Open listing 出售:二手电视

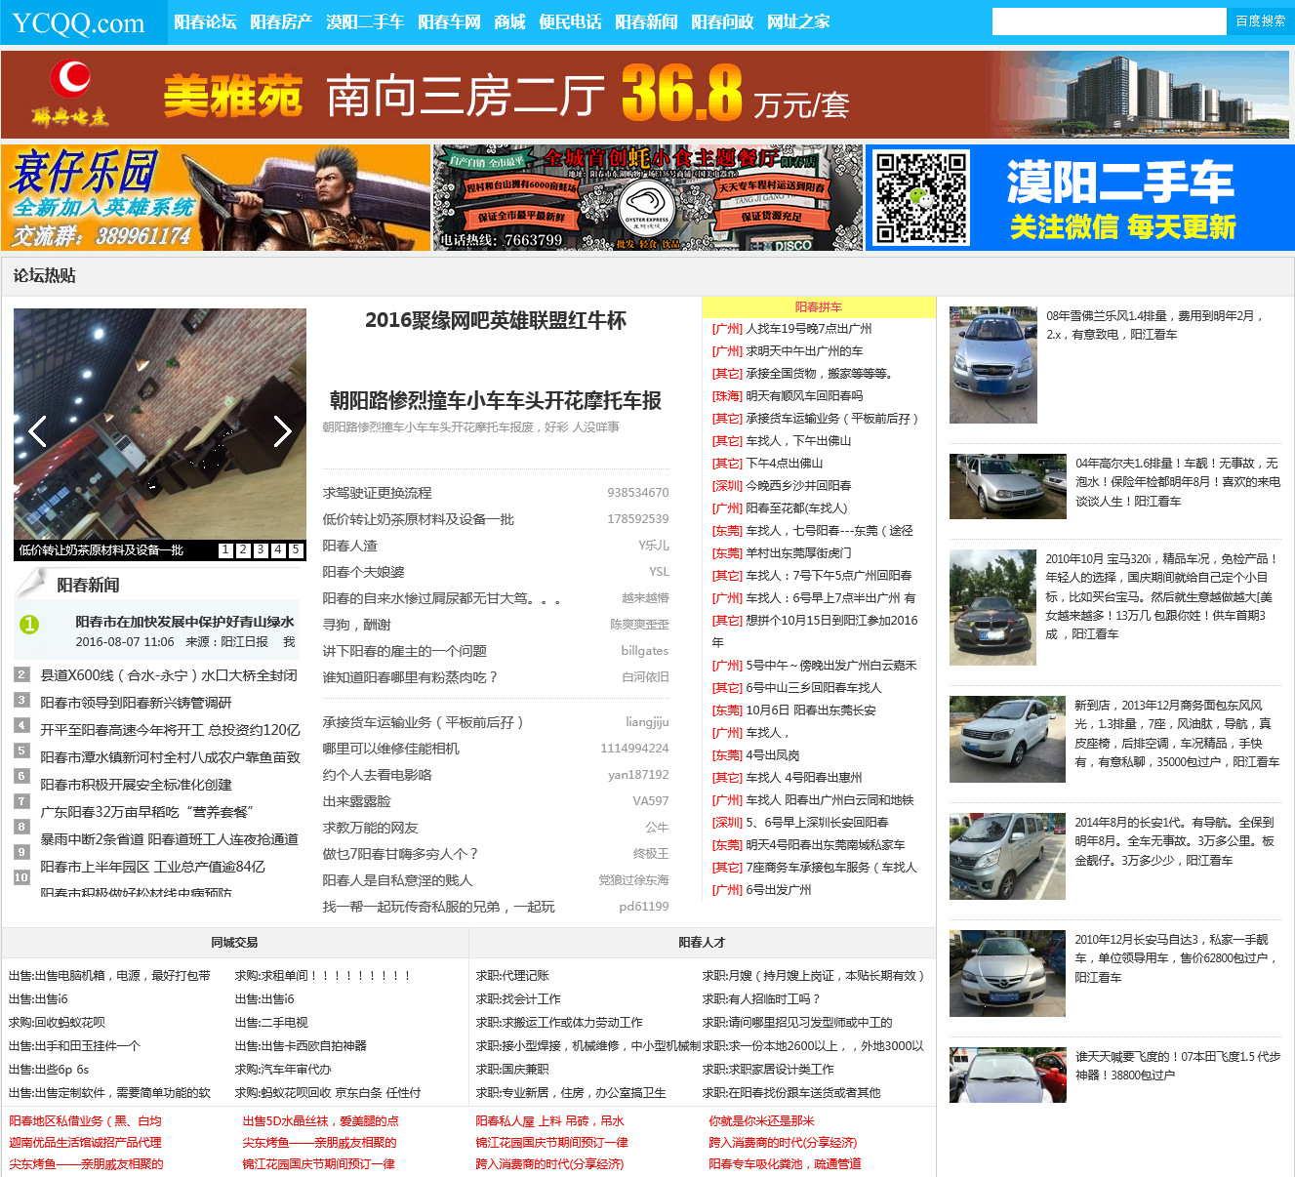click(x=271, y=1023)
